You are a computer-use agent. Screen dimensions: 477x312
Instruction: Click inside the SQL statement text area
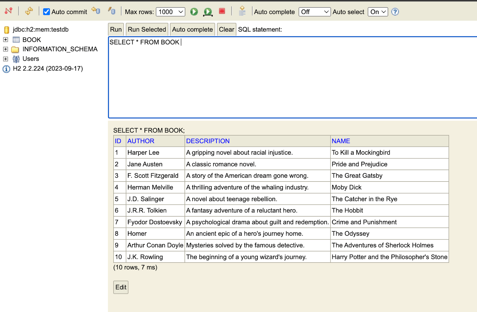292,77
